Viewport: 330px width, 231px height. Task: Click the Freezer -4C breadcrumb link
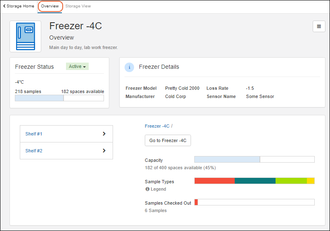(157, 126)
